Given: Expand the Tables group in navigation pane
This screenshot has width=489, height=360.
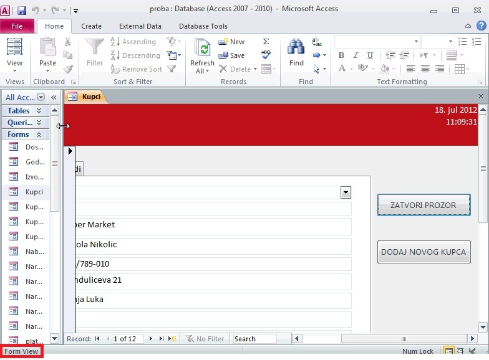Looking at the screenshot, I should pos(39,111).
